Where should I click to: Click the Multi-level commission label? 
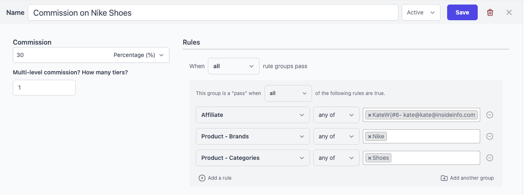point(71,72)
